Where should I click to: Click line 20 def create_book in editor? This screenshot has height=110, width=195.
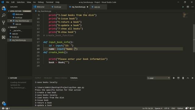point(55,52)
